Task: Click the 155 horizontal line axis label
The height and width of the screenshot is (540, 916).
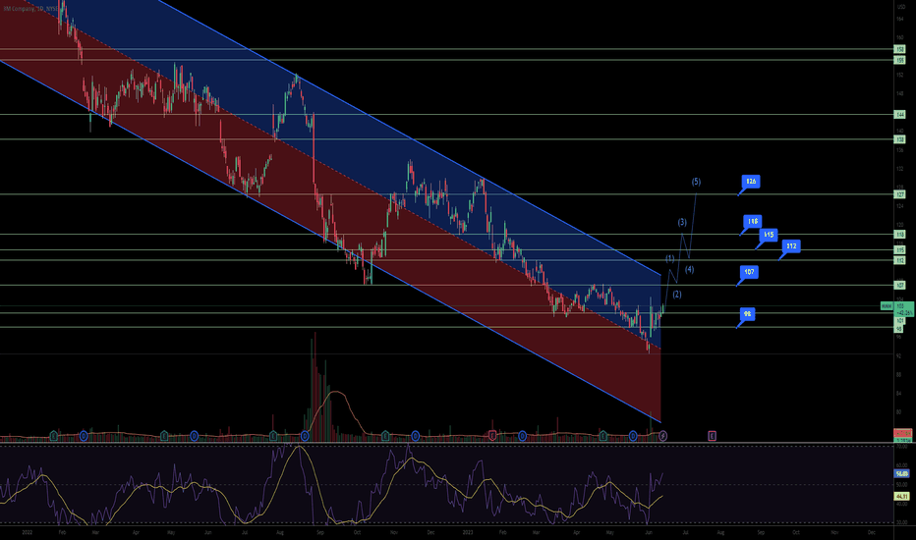Action: (900, 60)
